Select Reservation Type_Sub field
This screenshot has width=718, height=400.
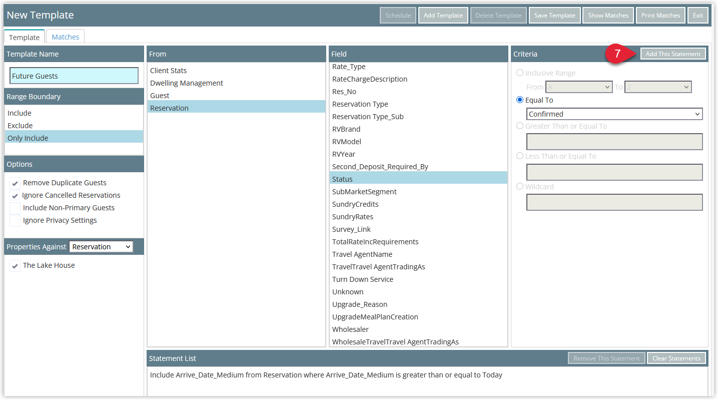tap(418, 117)
